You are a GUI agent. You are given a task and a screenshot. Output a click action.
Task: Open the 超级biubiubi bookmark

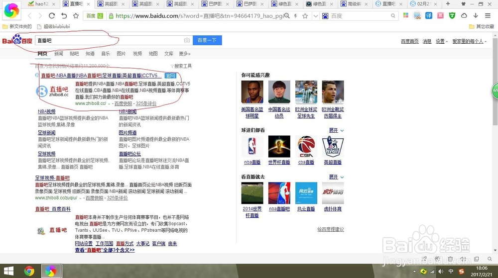coord(53,26)
